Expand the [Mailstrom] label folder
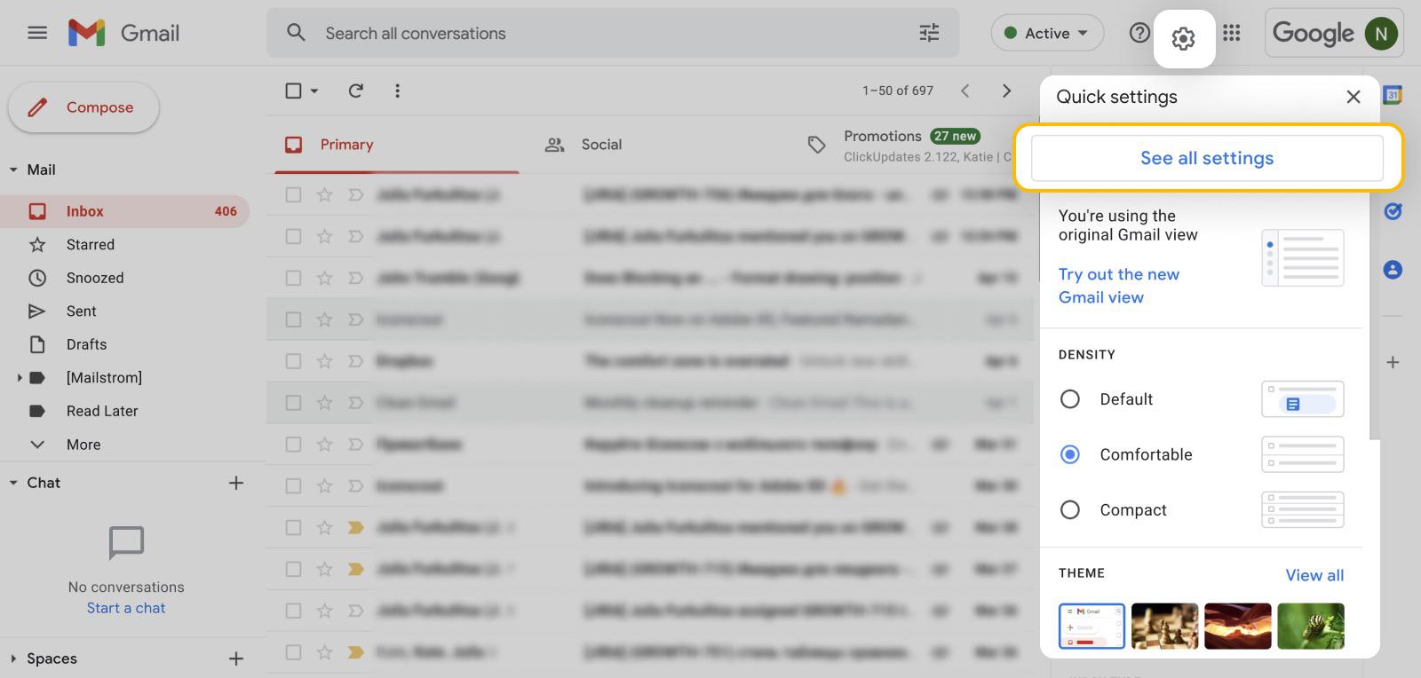 20,378
